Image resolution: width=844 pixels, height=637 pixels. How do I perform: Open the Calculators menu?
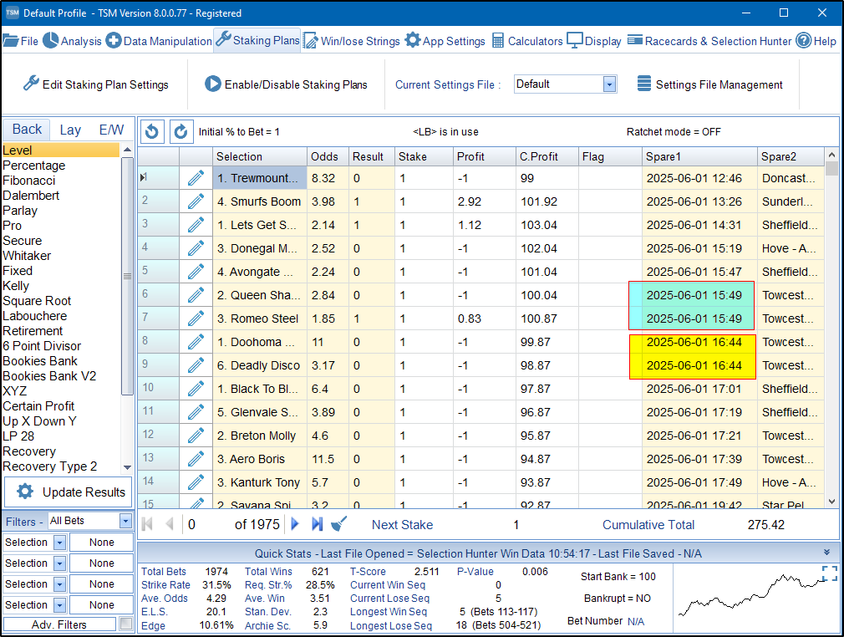click(x=526, y=41)
